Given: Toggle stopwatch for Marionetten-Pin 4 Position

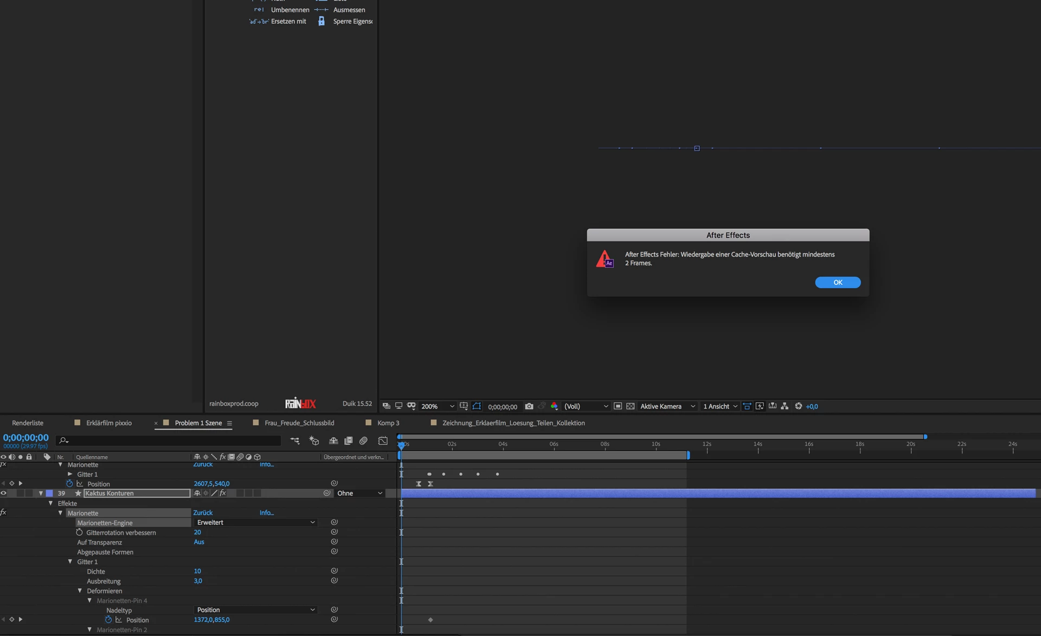Looking at the screenshot, I should tap(108, 620).
